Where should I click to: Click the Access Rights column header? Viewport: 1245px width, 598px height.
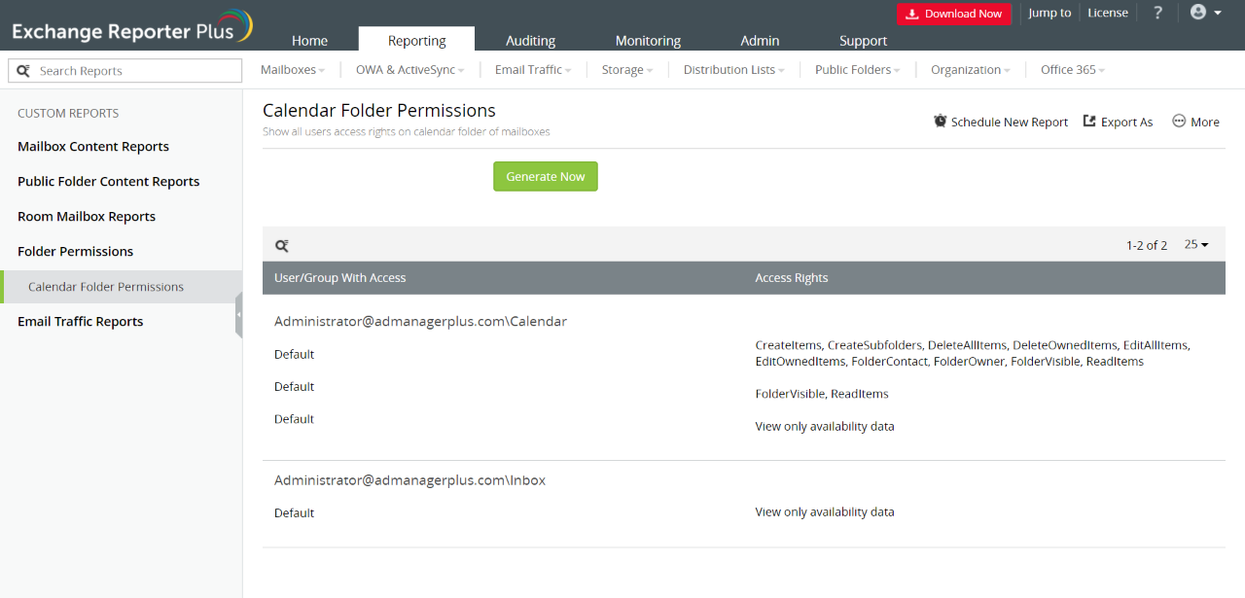coord(792,277)
